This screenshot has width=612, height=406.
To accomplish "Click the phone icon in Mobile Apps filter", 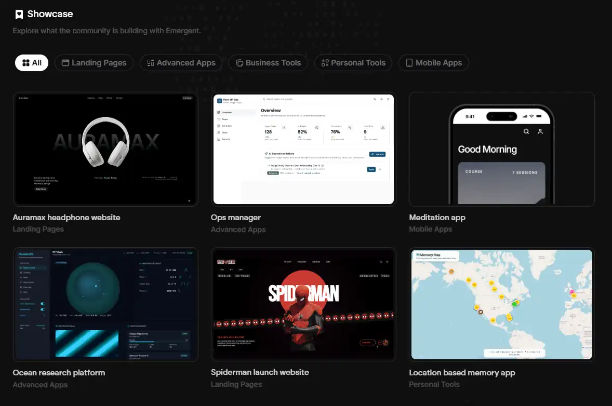I will click(409, 63).
